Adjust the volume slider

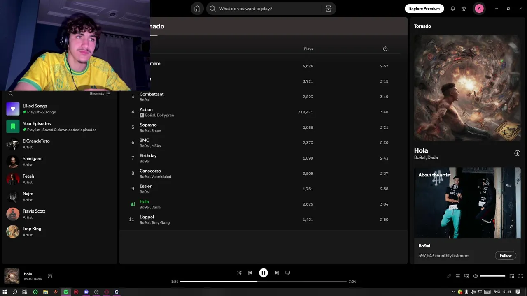(x=492, y=276)
